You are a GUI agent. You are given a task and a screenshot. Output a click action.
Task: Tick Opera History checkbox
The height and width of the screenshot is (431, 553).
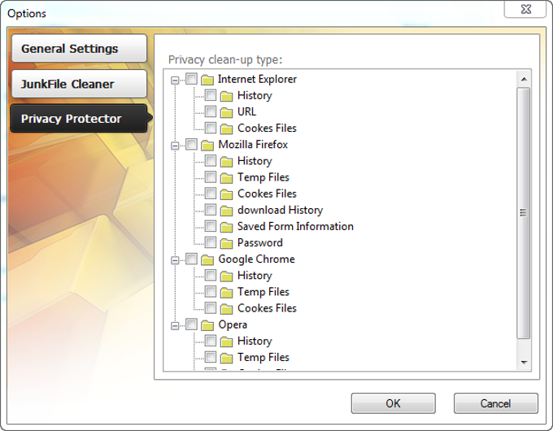click(x=211, y=341)
